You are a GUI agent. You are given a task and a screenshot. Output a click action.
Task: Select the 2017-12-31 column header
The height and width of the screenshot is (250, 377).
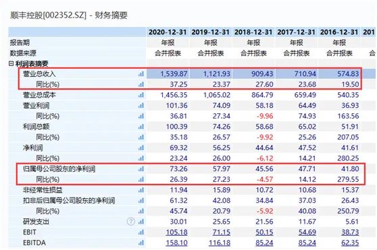(x=296, y=32)
